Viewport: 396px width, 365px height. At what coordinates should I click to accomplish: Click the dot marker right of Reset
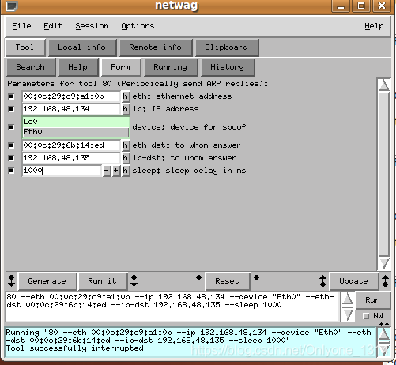coord(256,277)
